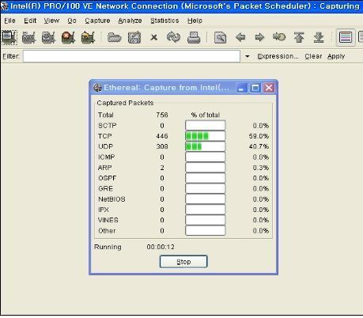363x318 pixels.
Task: Minimize the Ethereal capture dialog
Action: point(241,88)
